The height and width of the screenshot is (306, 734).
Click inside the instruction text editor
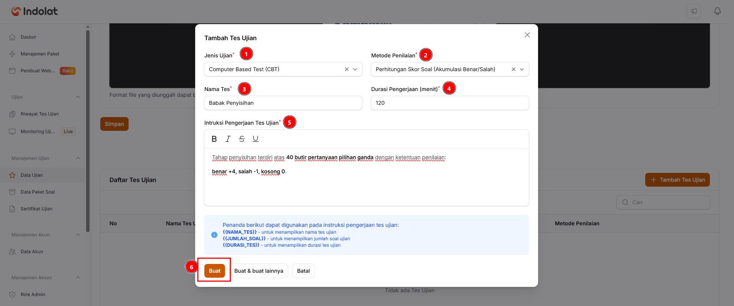[367, 177]
